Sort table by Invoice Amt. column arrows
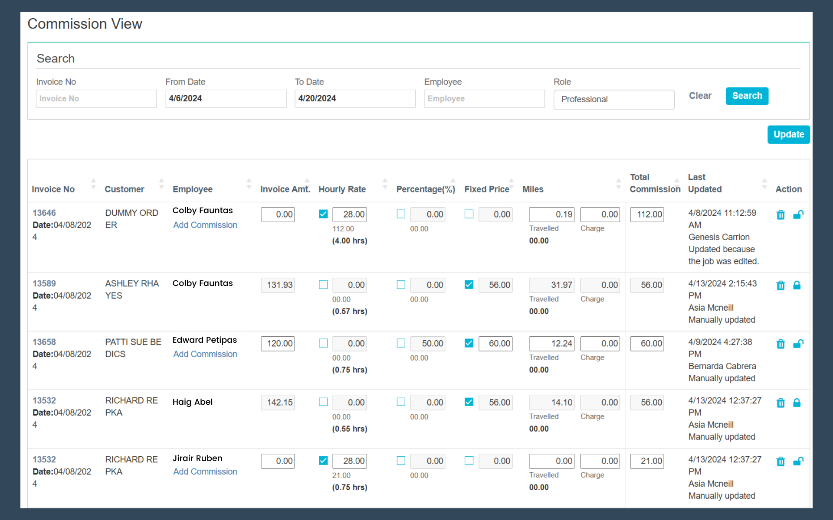This screenshot has width=833, height=520. click(x=307, y=184)
